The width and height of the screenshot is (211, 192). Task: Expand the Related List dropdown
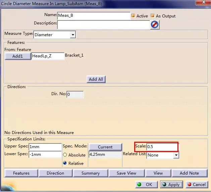click(176, 155)
